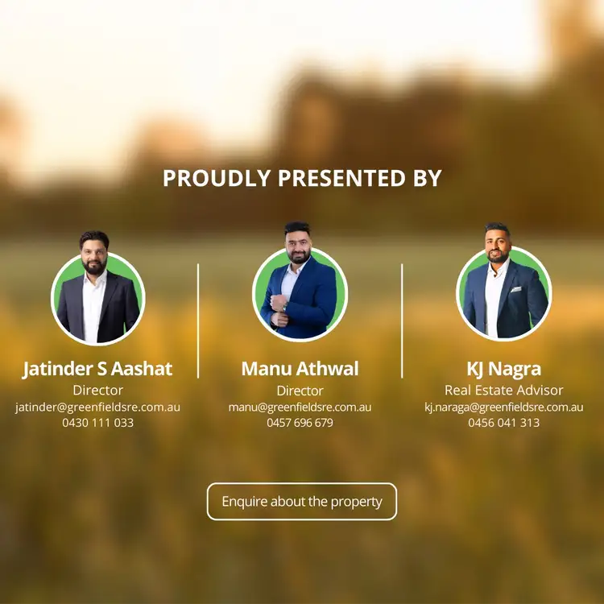Email jatinder@greenfieldsre.com.au

click(x=97, y=407)
